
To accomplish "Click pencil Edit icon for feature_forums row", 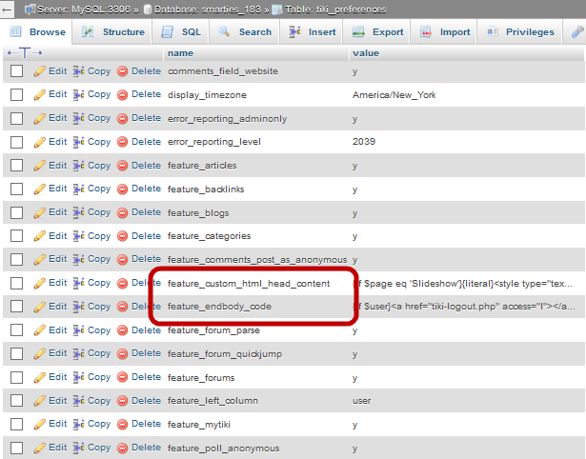I will (x=40, y=377).
